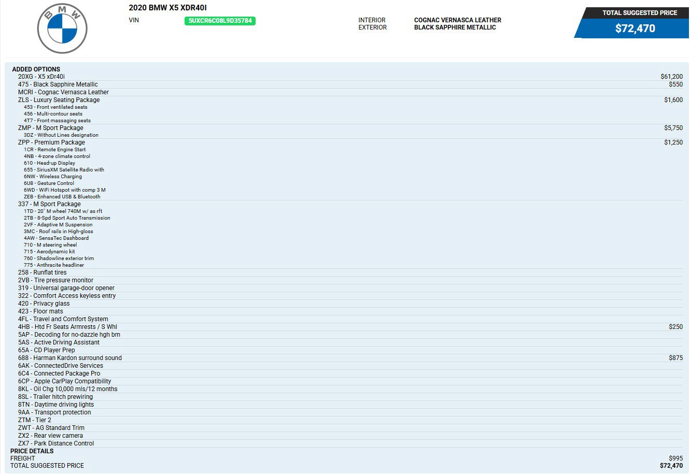690x474 pixels.
Task: Click 6C4 - Connected Package Pro
Action: (x=59, y=374)
